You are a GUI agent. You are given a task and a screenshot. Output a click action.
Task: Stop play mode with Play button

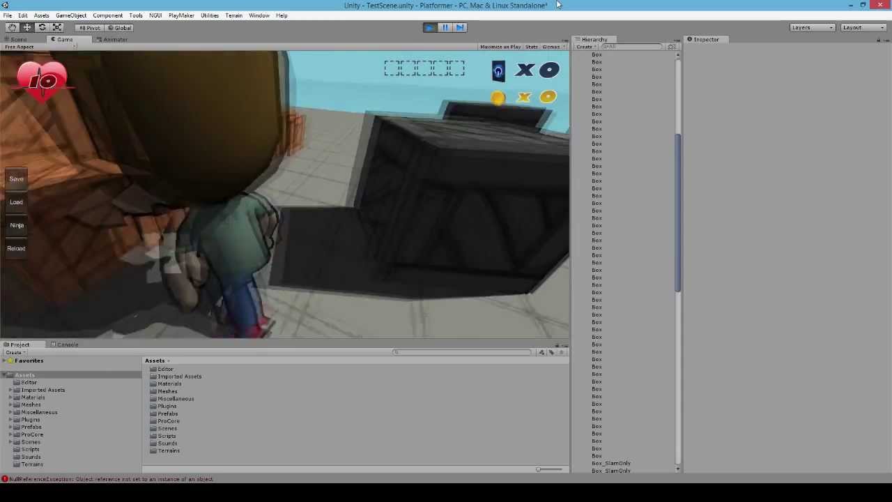coord(429,27)
